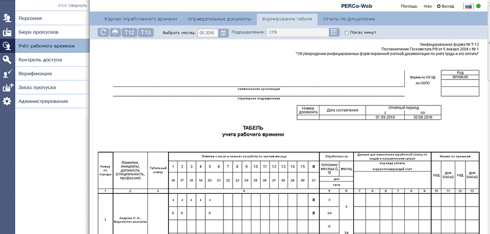Open the Подразделение list selector icon
Screen dimensions: 490x234
(x=334, y=32)
